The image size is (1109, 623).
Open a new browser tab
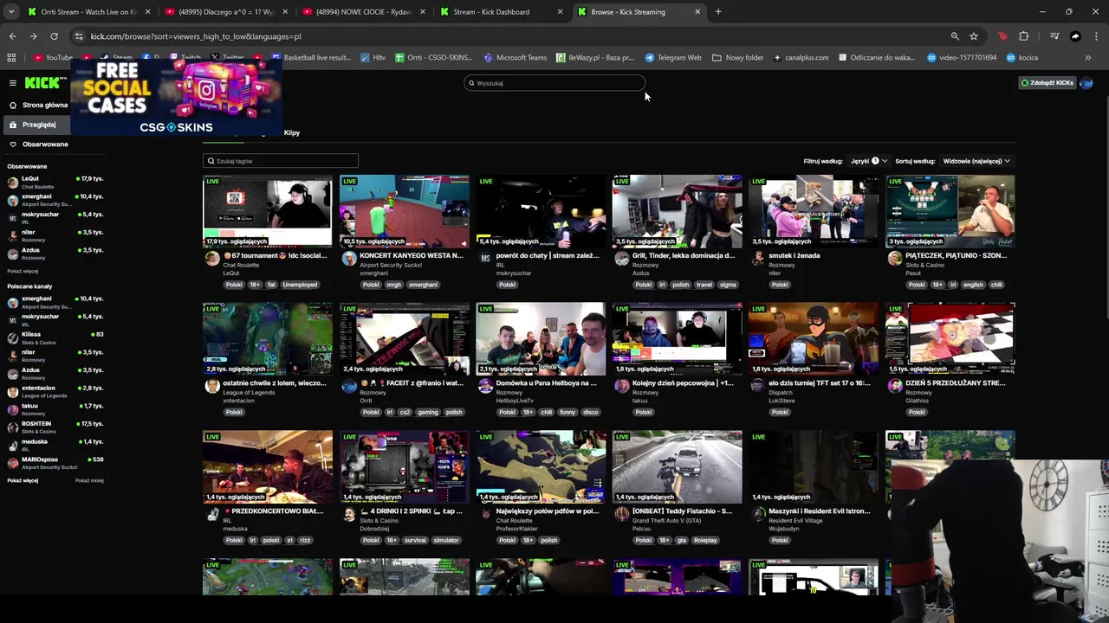click(718, 12)
